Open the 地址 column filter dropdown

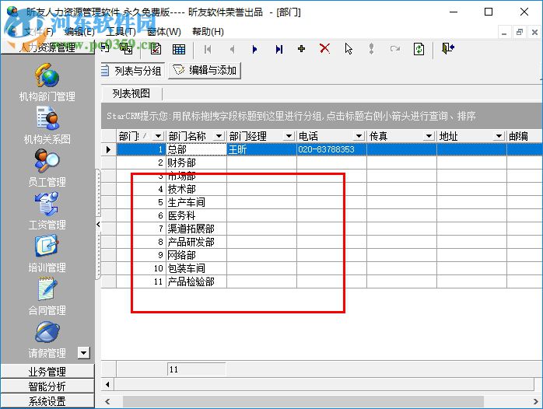[x=499, y=136]
